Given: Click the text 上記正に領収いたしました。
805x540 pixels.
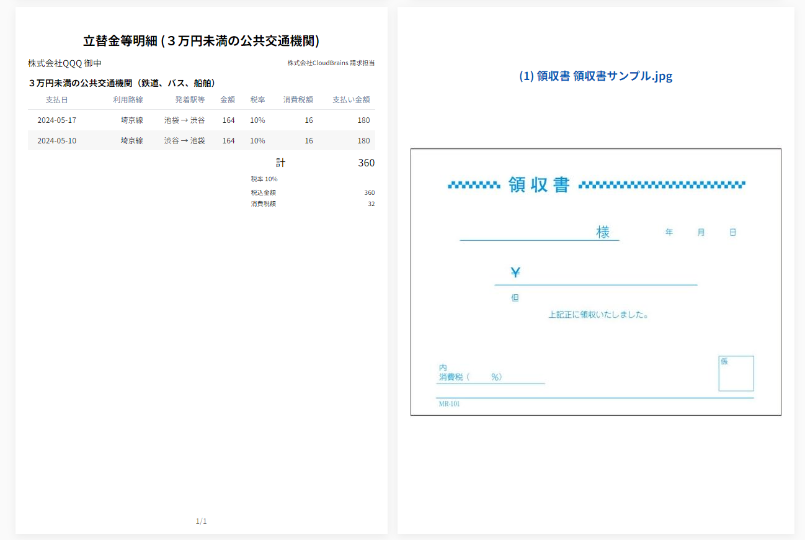Looking at the screenshot, I should pyautogui.click(x=598, y=315).
